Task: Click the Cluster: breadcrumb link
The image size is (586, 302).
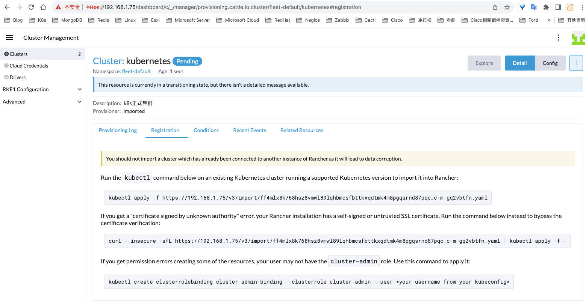Action: click(108, 61)
